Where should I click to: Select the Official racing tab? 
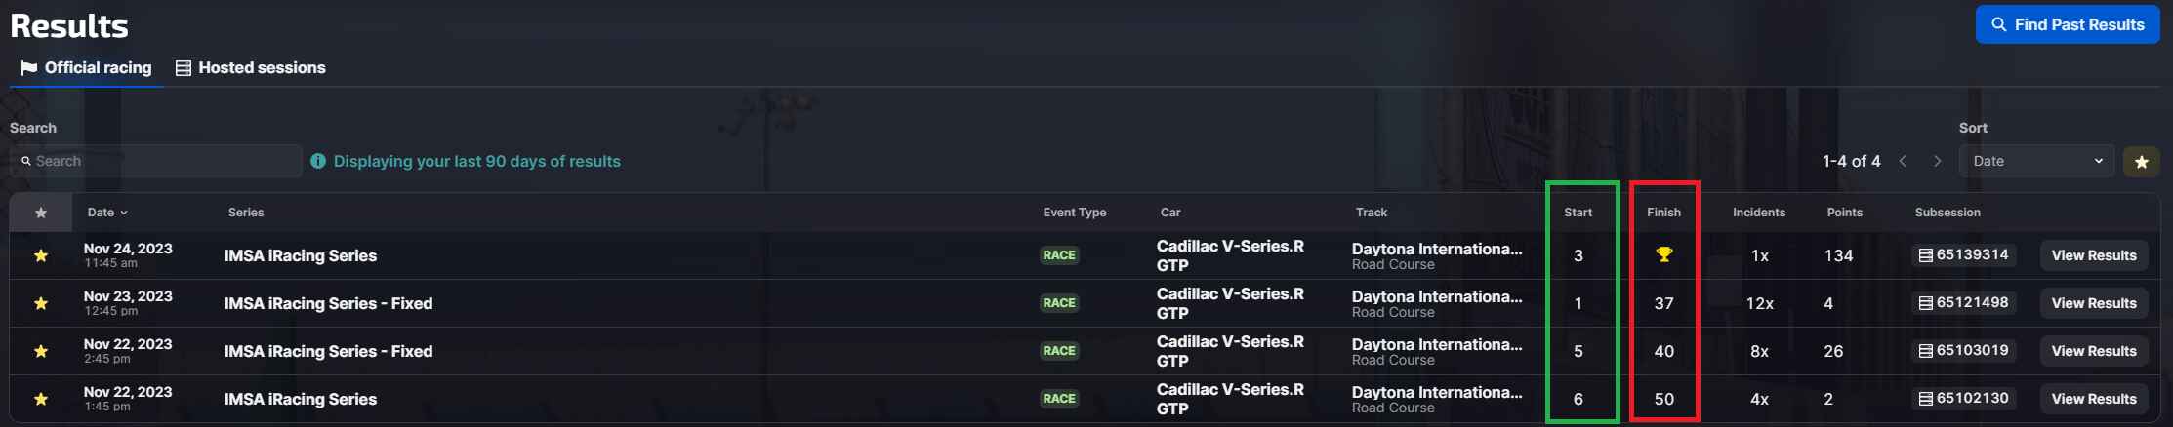click(86, 68)
